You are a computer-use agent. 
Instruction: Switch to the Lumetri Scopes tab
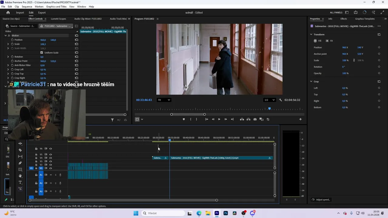pos(59,19)
